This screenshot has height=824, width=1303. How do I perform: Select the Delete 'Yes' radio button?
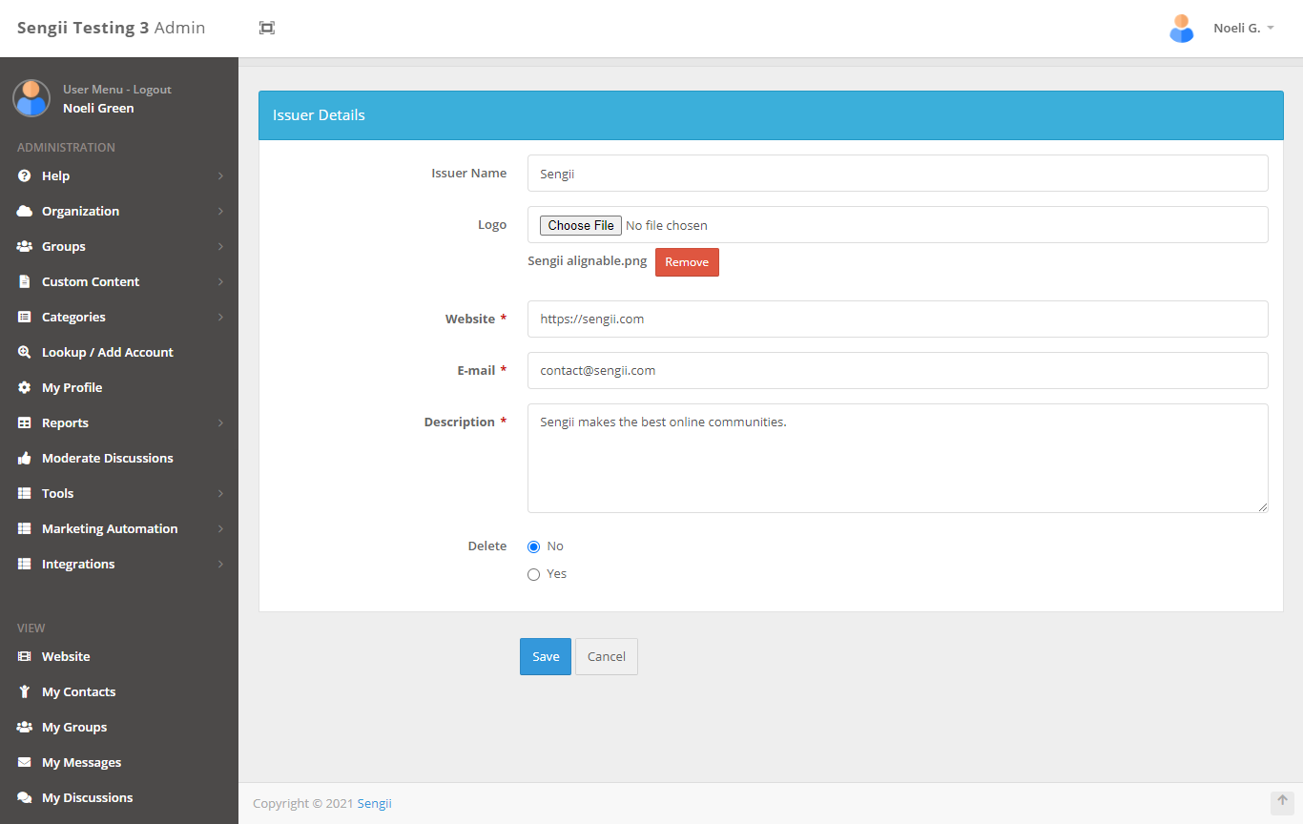pos(534,574)
